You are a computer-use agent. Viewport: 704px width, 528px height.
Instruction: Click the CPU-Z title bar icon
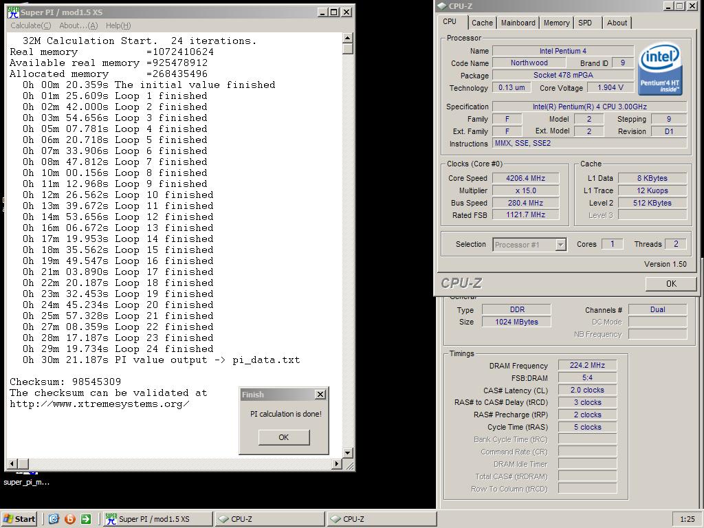[442, 5]
